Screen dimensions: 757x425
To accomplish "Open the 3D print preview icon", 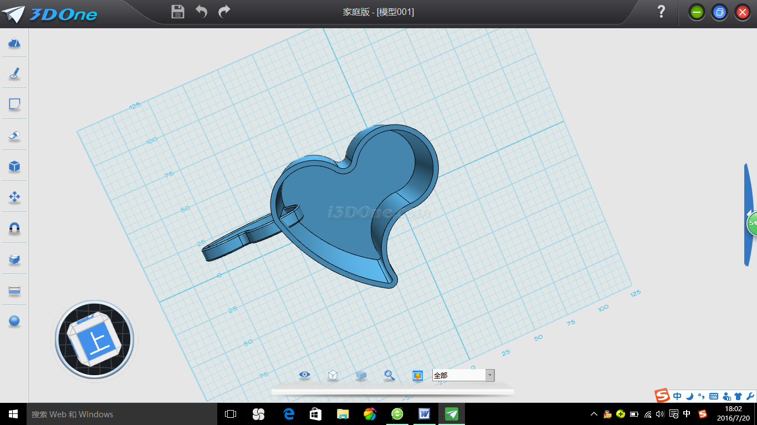I will point(417,375).
